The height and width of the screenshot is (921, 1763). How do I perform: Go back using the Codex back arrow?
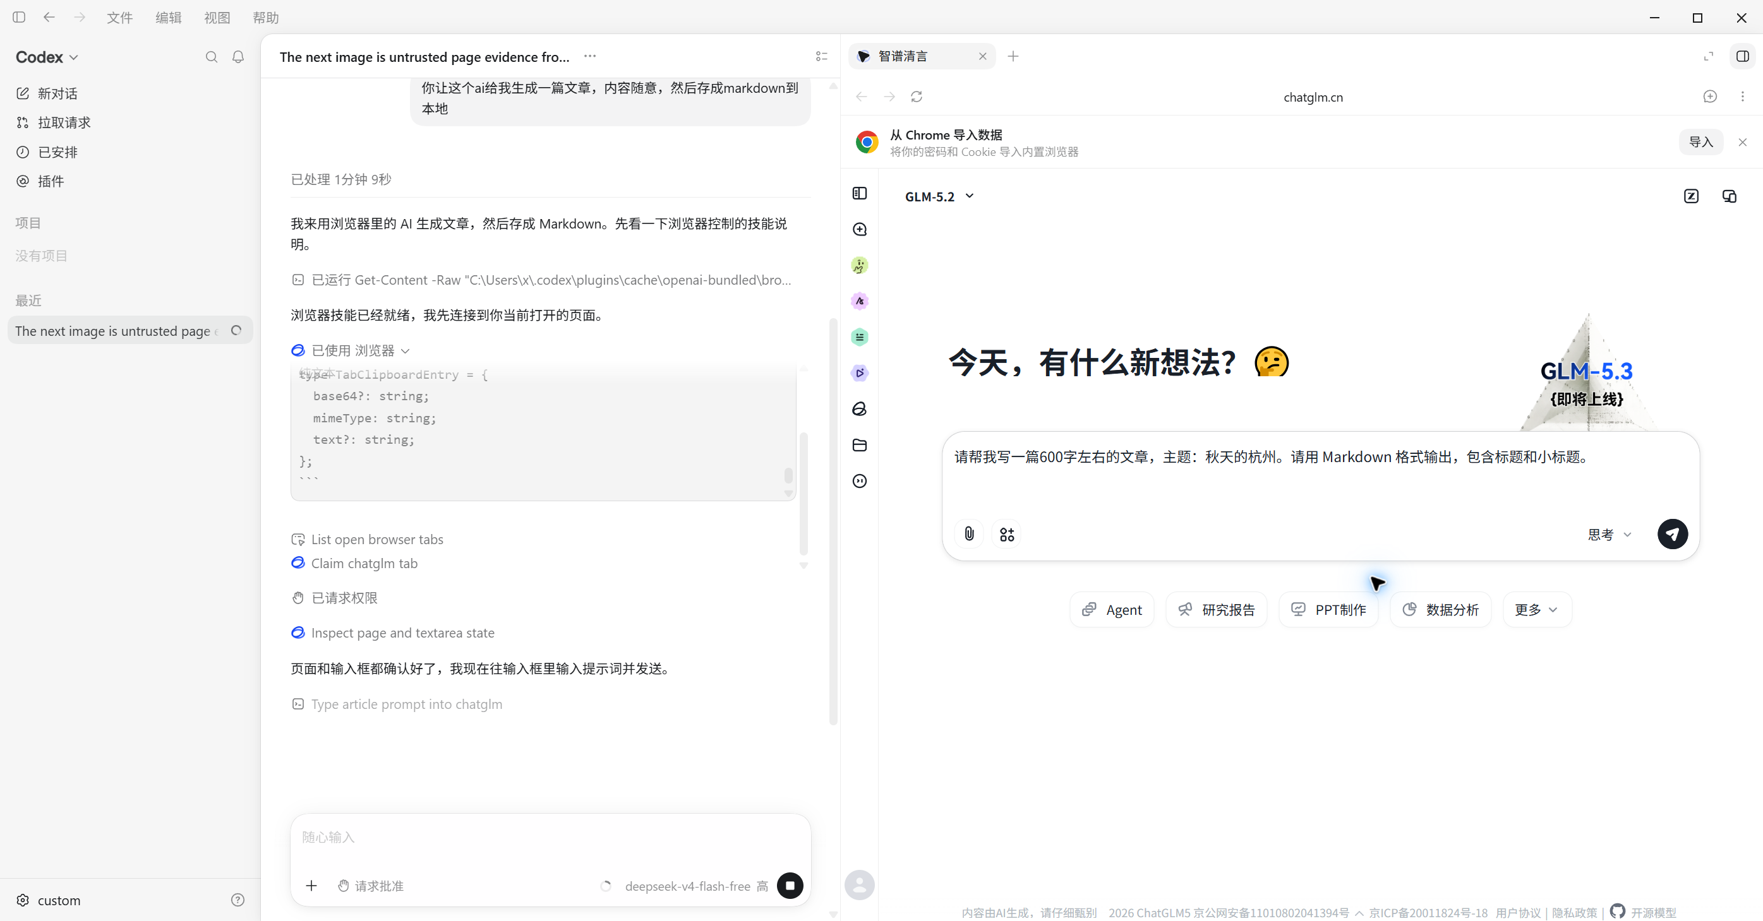click(49, 17)
